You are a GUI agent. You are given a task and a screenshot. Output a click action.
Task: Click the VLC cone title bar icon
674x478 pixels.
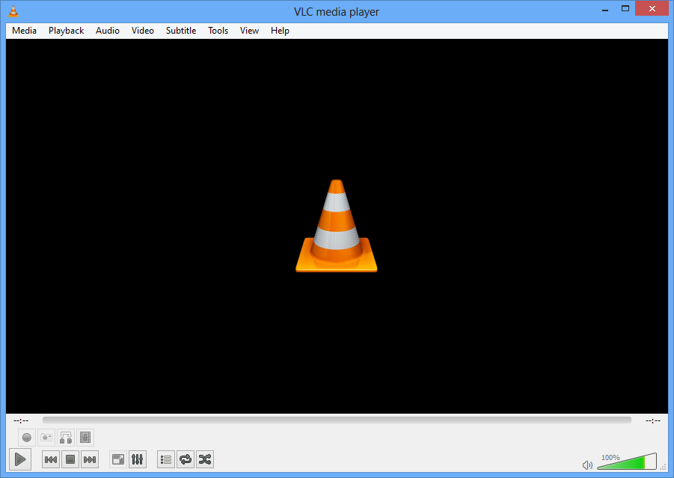13,11
